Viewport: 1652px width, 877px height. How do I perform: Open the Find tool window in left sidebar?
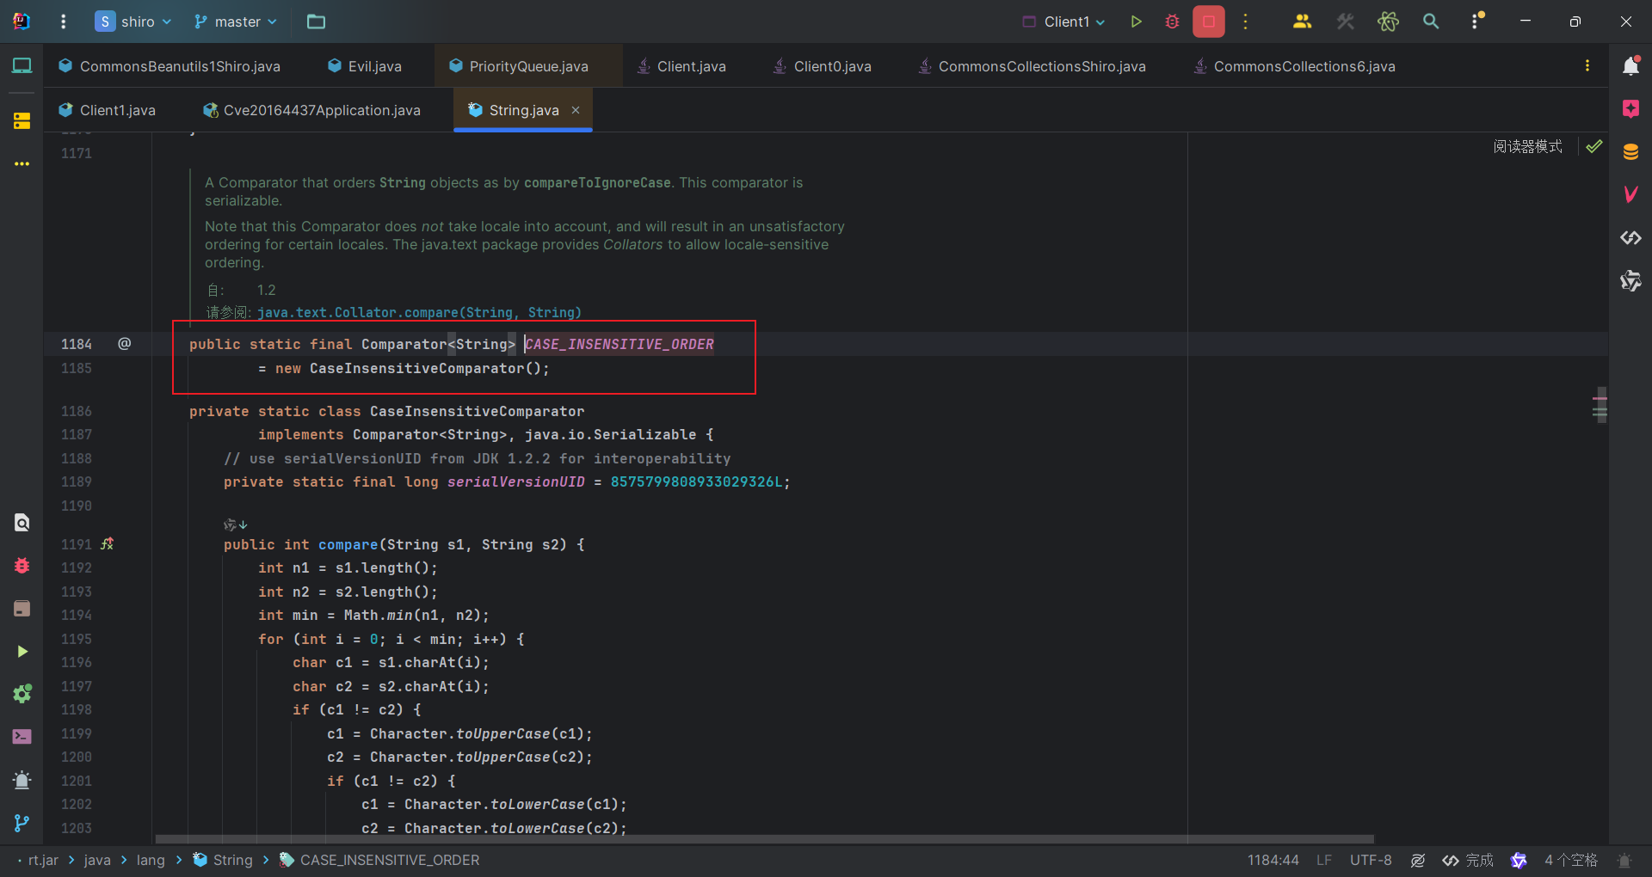tap(22, 523)
